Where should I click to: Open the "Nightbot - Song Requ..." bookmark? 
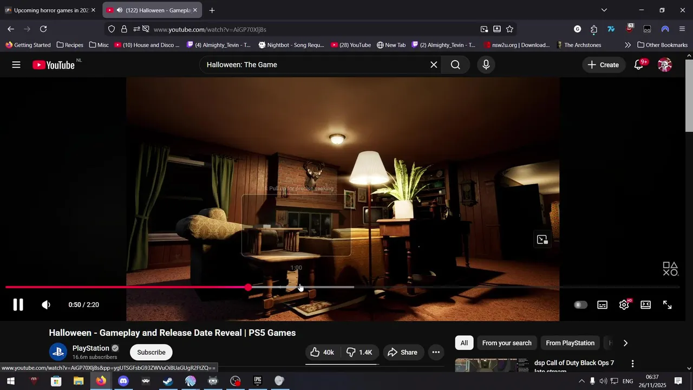291,45
